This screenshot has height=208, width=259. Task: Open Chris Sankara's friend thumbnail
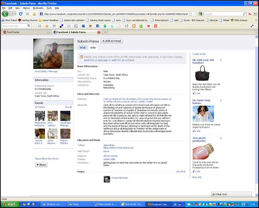pos(52,116)
